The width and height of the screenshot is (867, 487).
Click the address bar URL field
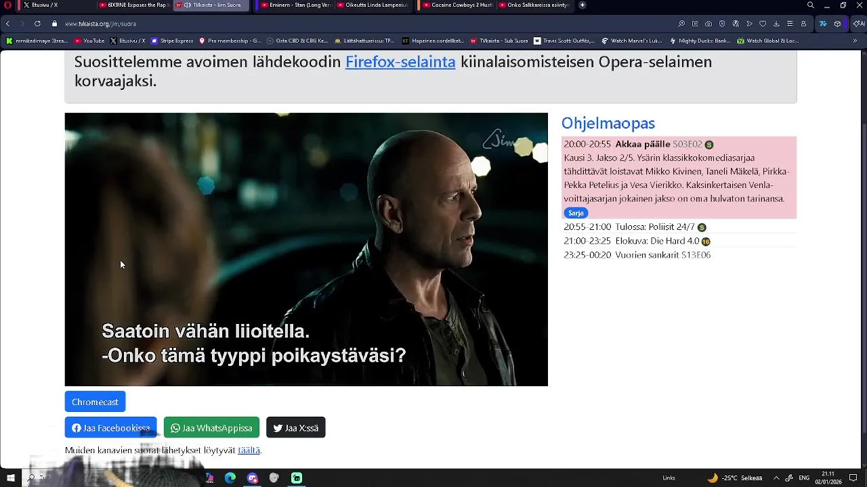click(x=366, y=24)
